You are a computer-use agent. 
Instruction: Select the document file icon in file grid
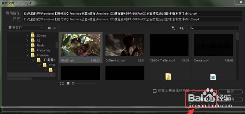tap(213, 77)
